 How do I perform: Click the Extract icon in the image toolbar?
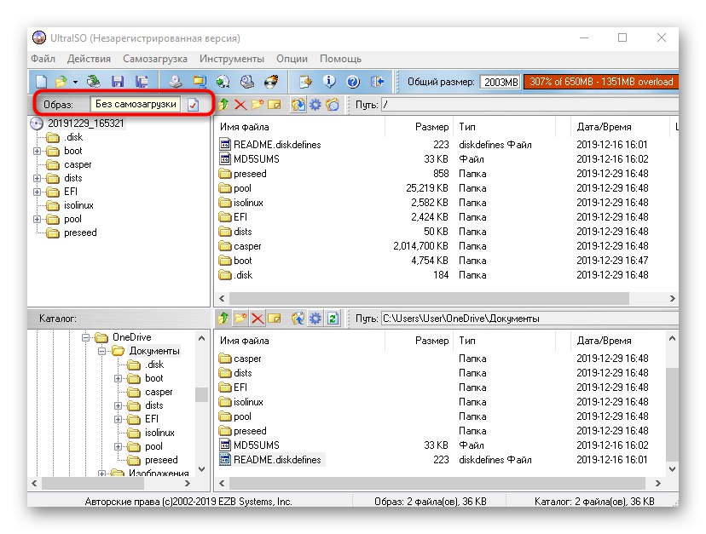[x=298, y=105]
